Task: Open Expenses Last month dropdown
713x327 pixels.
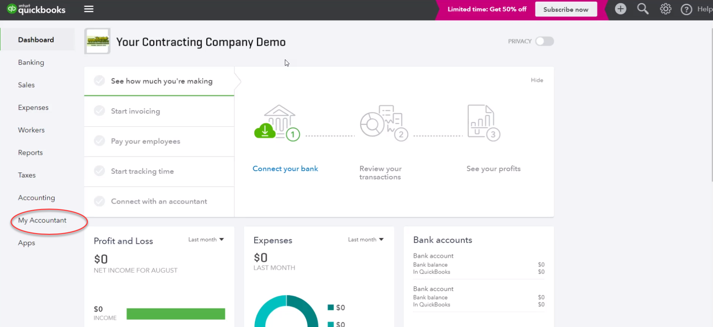Action: pos(366,239)
